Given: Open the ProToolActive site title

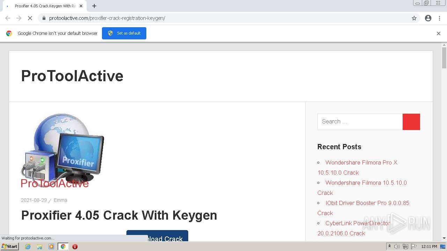Looking at the screenshot, I should coord(72,76).
